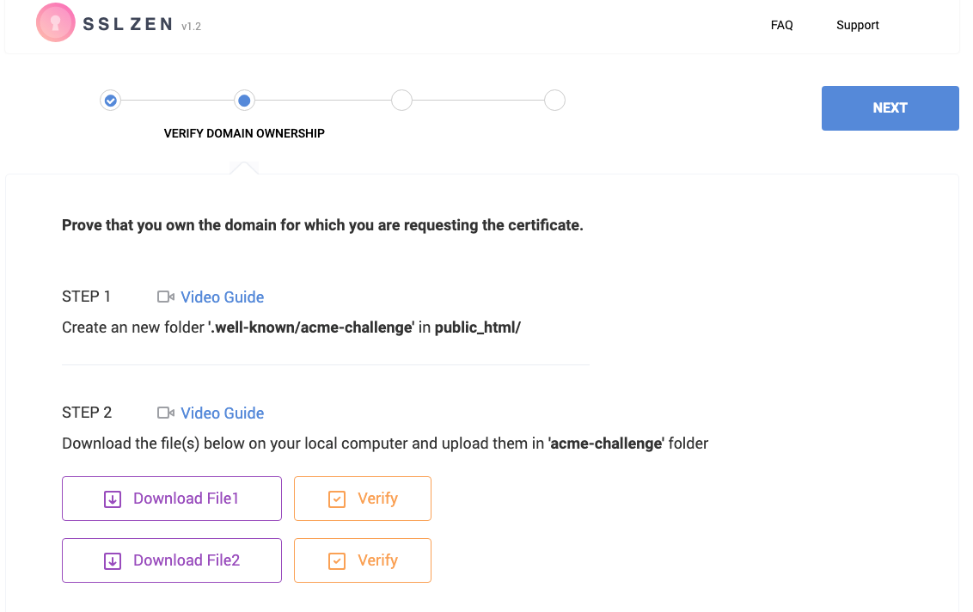Select the completed first step circle

click(x=111, y=101)
